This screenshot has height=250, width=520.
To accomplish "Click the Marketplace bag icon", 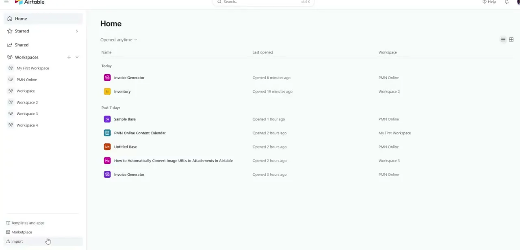I will [8, 232].
